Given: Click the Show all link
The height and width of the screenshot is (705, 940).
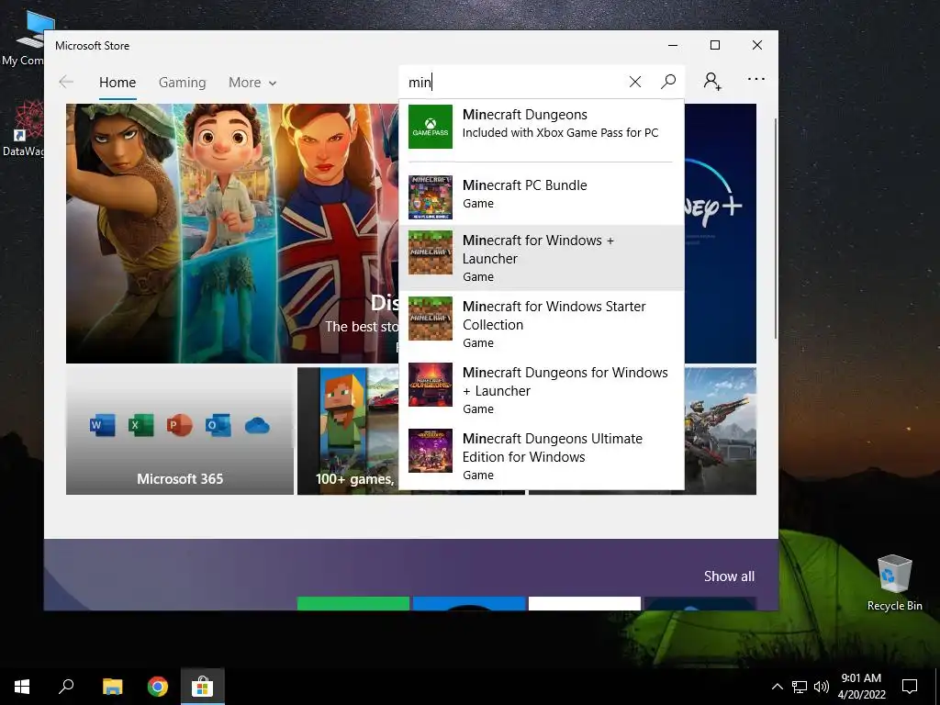Looking at the screenshot, I should pyautogui.click(x=729, y=576).
